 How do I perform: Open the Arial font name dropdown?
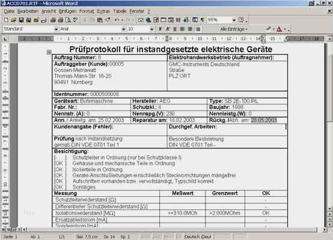(123, 29)
